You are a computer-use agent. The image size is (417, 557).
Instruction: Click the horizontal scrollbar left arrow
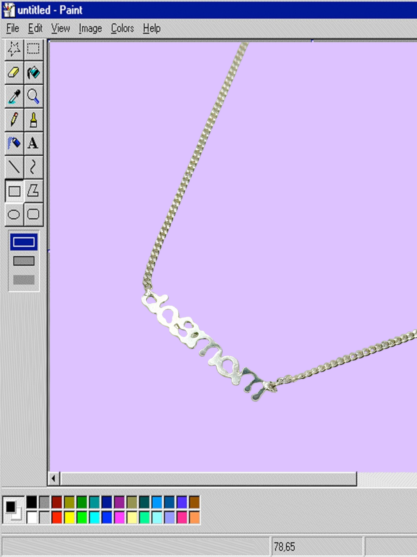[54, 479]
